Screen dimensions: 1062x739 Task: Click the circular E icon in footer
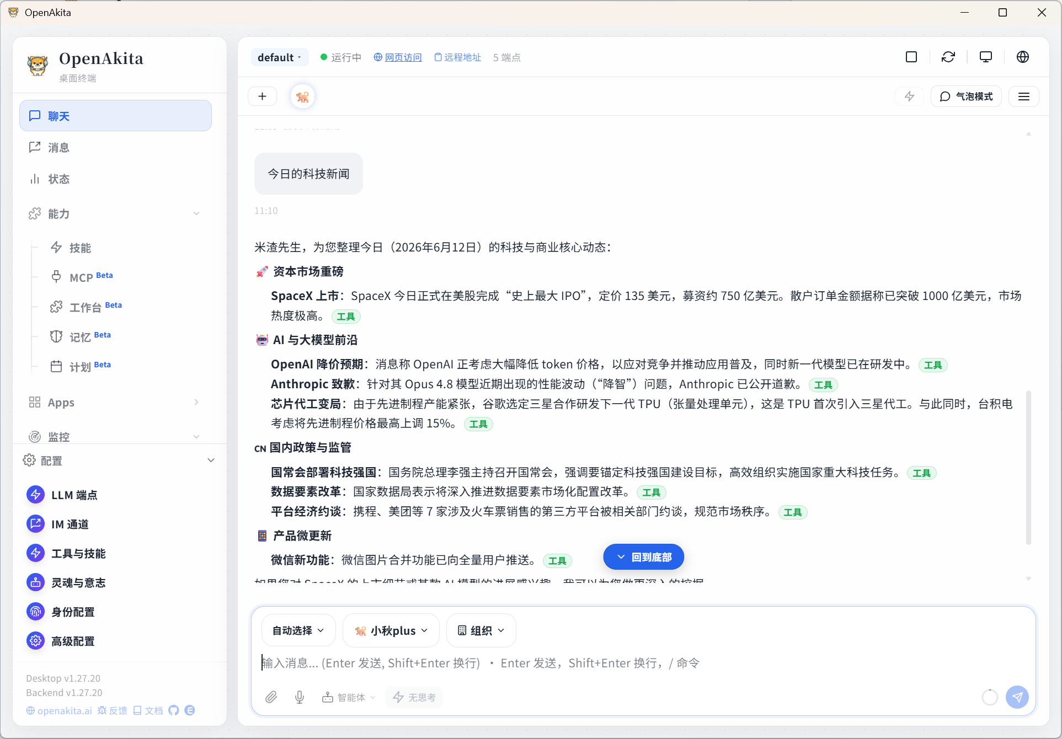click(190, 710)
